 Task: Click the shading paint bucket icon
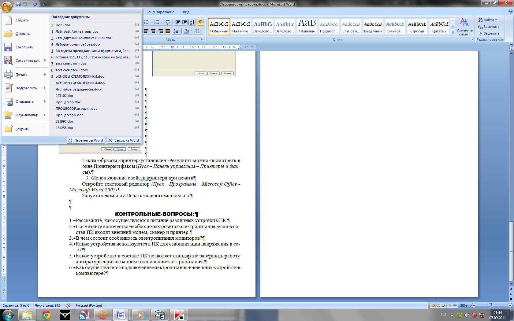186,31
